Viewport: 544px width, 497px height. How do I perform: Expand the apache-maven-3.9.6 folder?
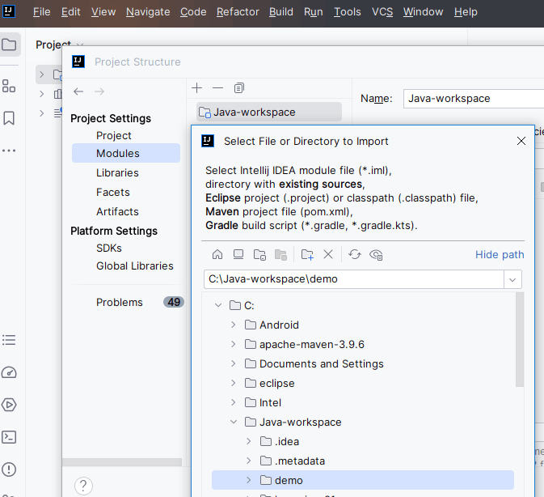[234, 345]
